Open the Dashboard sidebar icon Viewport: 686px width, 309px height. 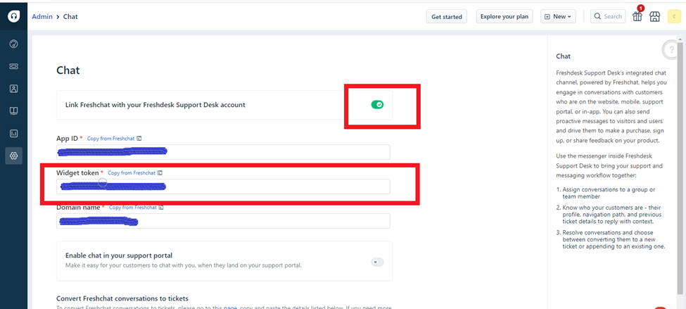(13, 44)
